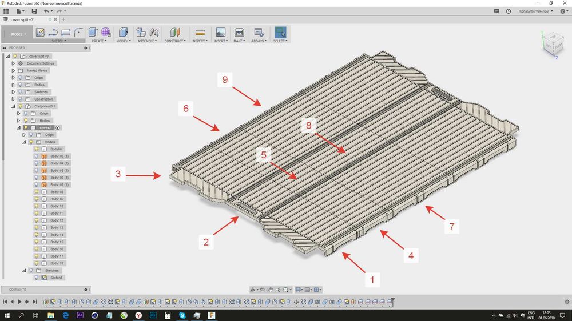This screenshot has height=321, width=572.
Task: Show Body105 (1) using its bulb
Action: tap(37, 171)
